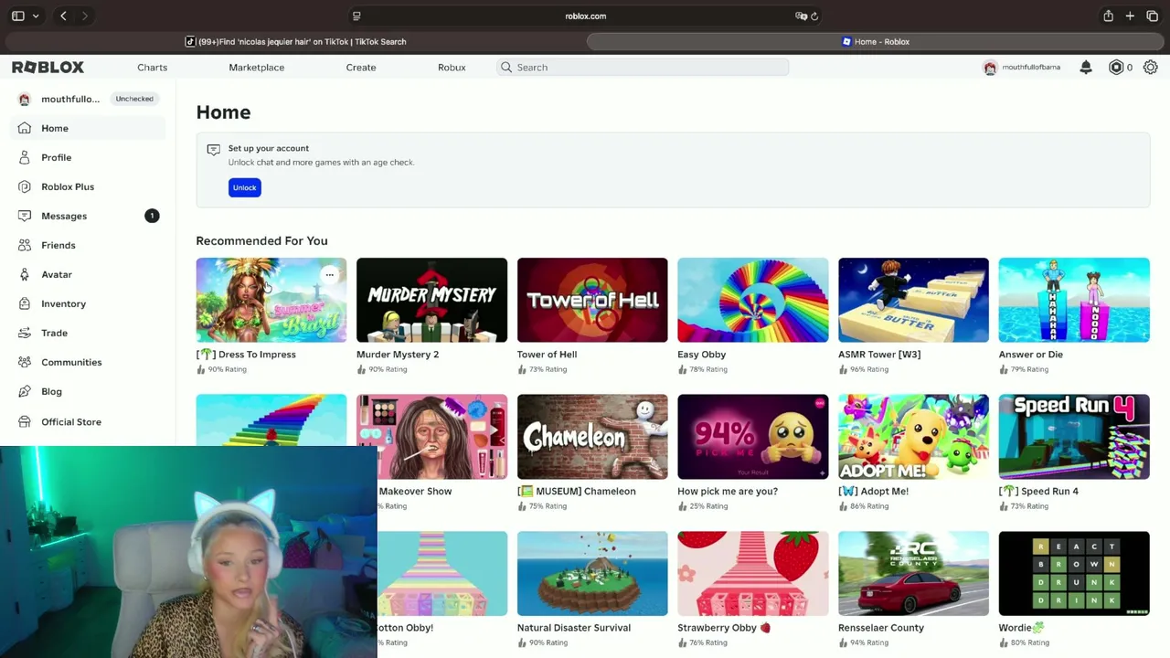The height and width of the screenshot is (658, 1170).
Task: Open Inventory in the sidebar
Action: (x=88, y=303)
